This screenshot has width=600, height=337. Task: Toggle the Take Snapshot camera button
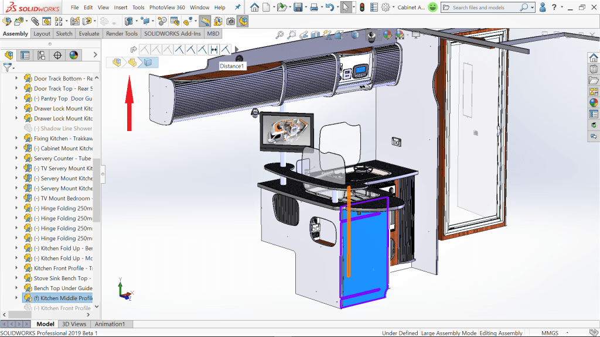tap(230, 21)
